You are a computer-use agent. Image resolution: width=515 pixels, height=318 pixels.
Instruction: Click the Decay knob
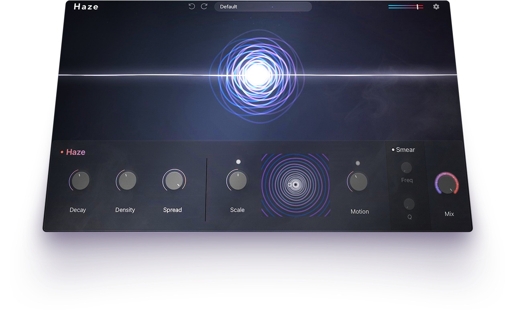[x=80, y=181]
